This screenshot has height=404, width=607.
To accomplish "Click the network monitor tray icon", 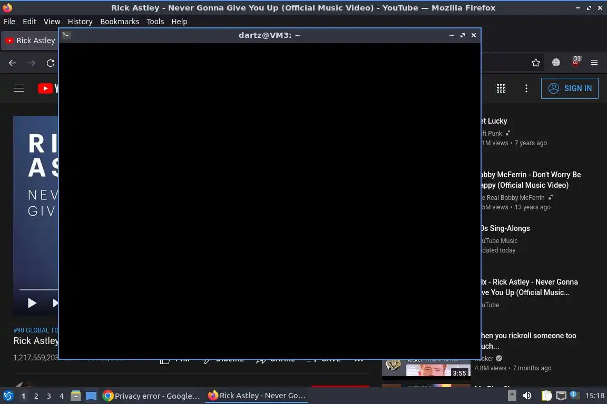I will (561, 396).
